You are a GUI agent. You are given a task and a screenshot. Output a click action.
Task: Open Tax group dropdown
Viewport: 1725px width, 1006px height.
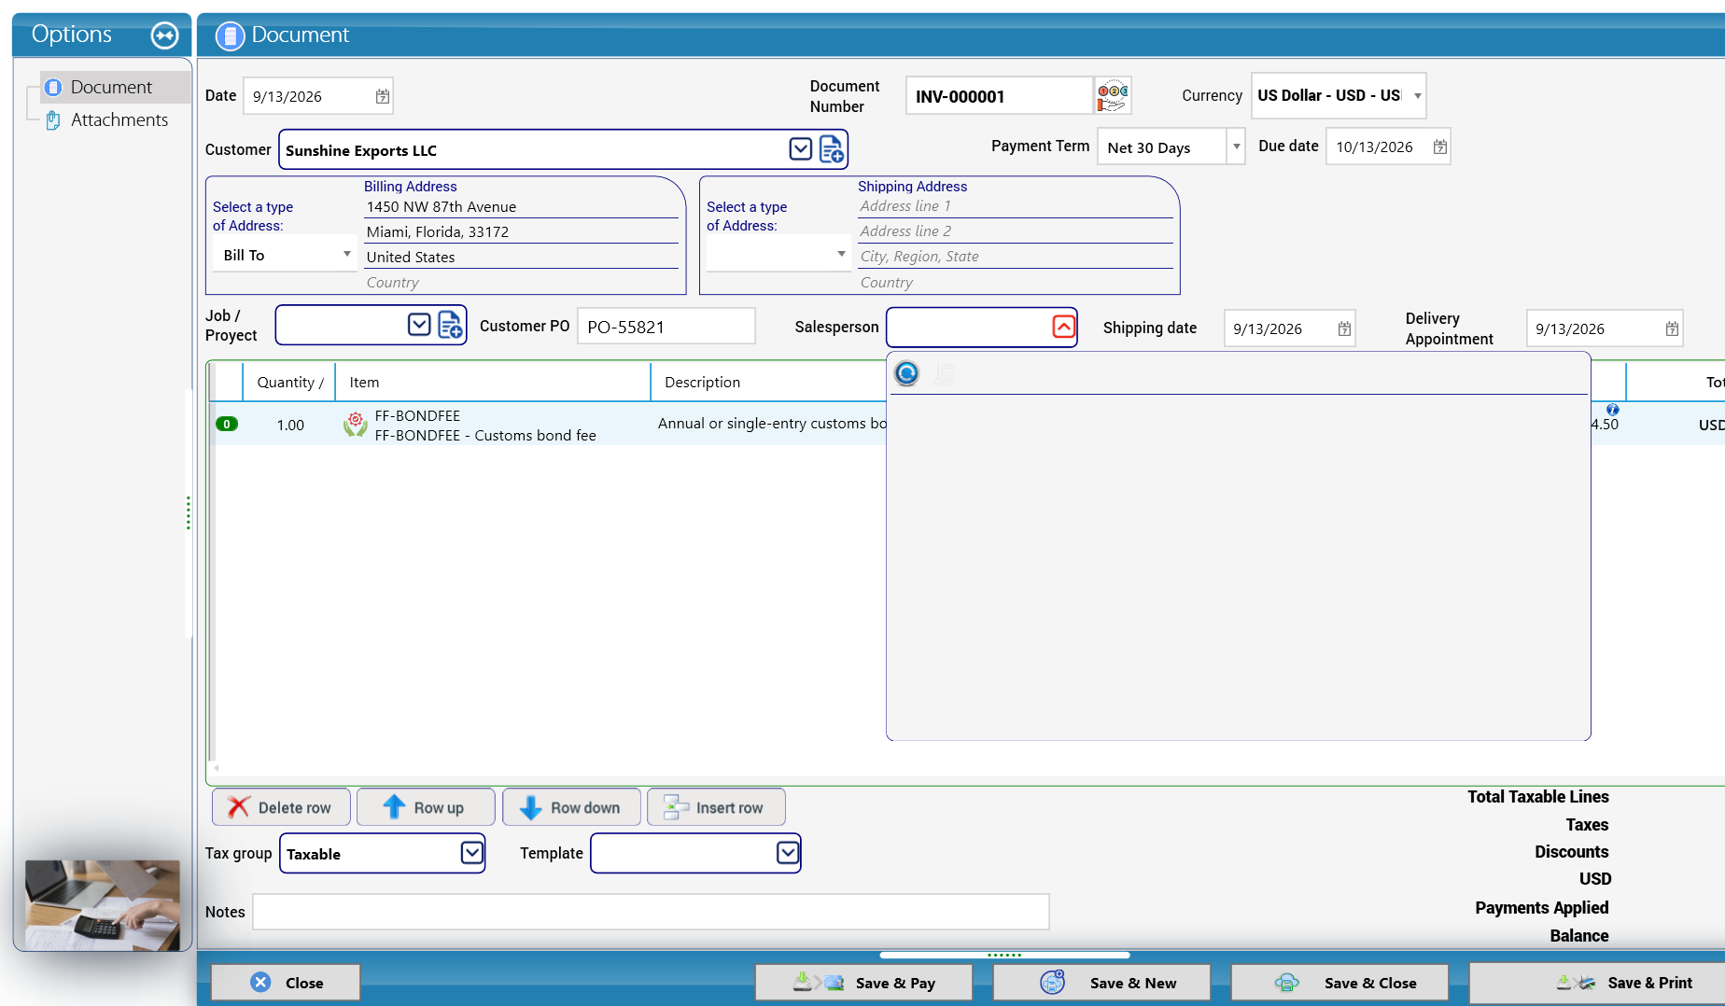pos(472,852)
